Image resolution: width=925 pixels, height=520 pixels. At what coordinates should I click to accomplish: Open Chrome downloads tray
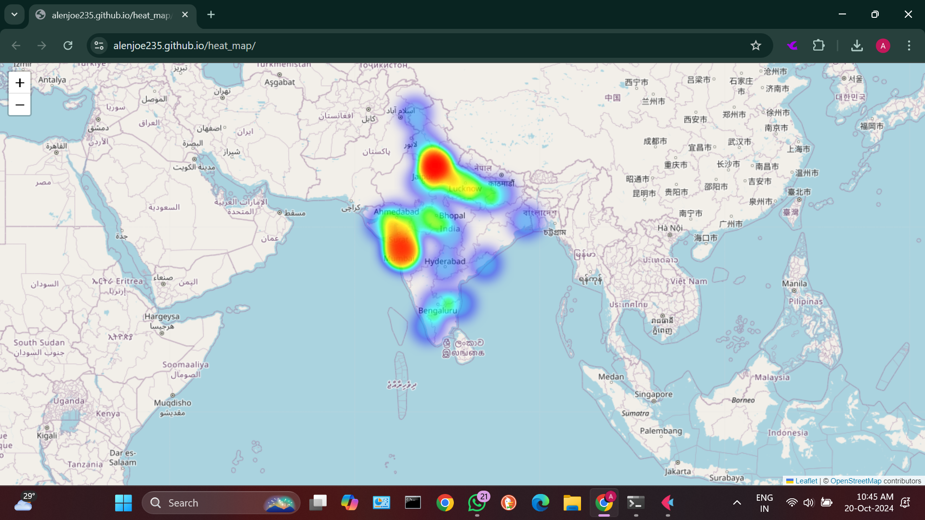(857, 46)
